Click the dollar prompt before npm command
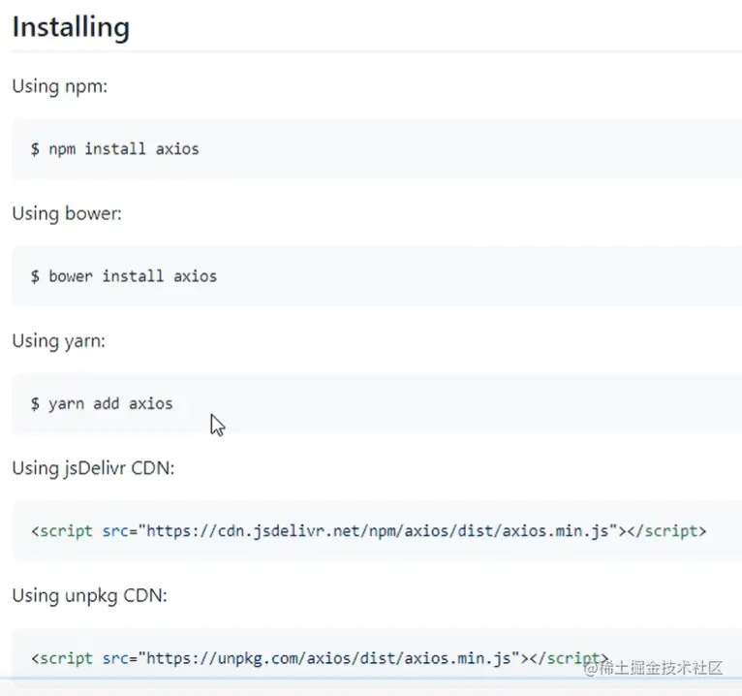The height and width of the screenshot is (696, 742). [35, 148]
